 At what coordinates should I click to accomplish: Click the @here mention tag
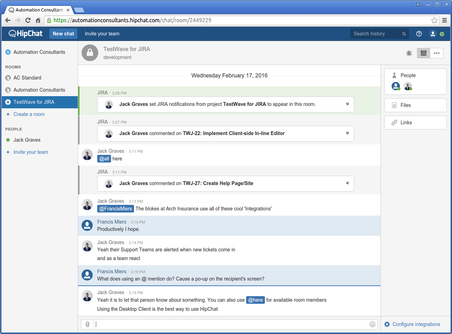(256, 300)
